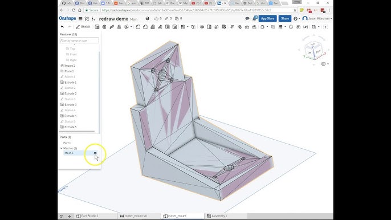Image resolution: width=391 pixels, height=220 pixels.
Task: Open the view display options dropdown below cube
Action: click(325, 64)
